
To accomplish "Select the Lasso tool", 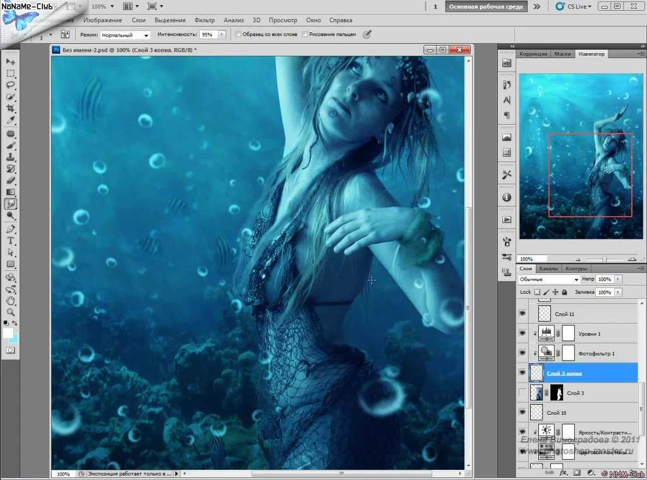I will 10,85.
